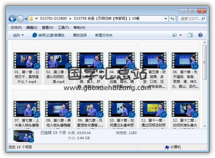215x158 pixels.
Task: Select video thumbnail 07、第七章
Action: 27,109
